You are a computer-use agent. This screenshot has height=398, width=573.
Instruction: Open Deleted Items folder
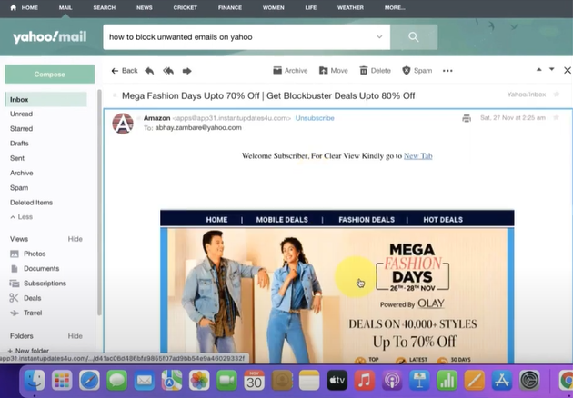tap(31, 203)
